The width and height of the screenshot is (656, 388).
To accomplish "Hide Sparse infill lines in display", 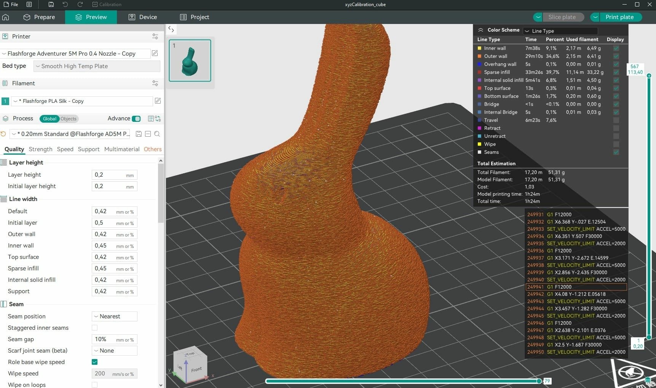I will (616, 72).
